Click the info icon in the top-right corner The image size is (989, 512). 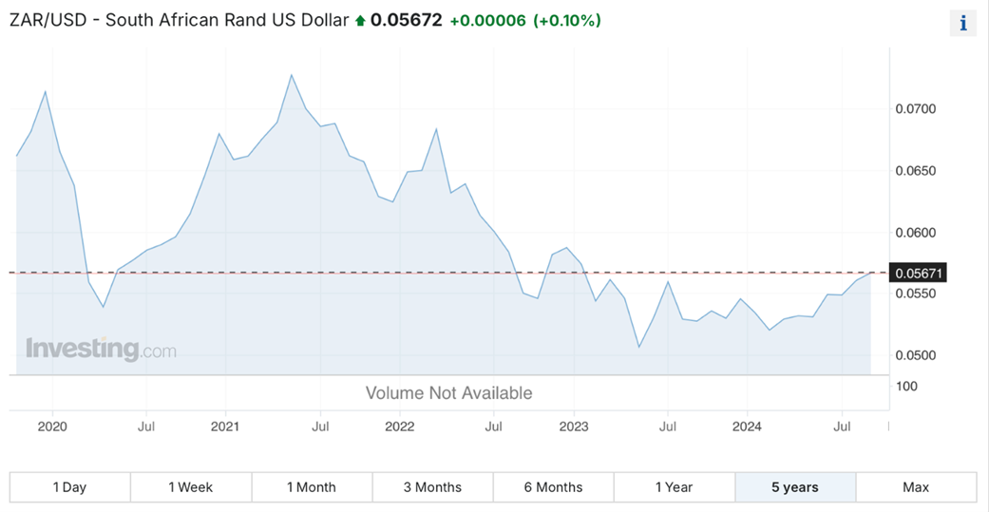tap(962, 24)
